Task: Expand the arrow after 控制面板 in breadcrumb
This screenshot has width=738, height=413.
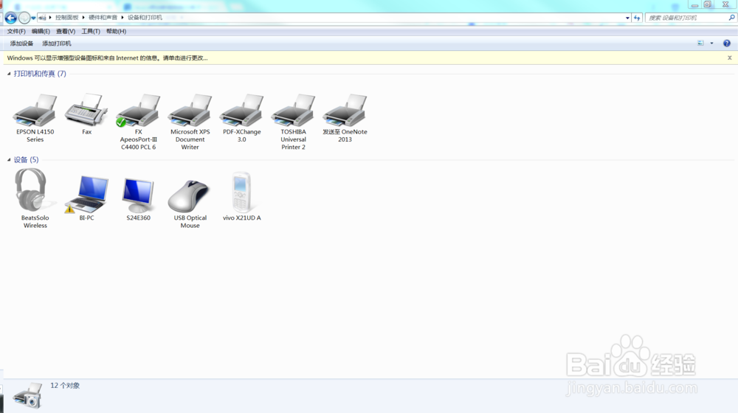Action: [83, 18]
